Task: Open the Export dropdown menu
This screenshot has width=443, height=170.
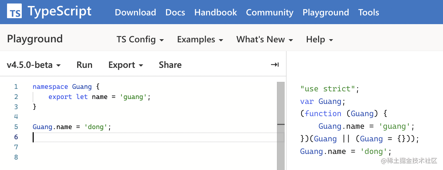Action: pyautogui.click(x=125, y=65)
